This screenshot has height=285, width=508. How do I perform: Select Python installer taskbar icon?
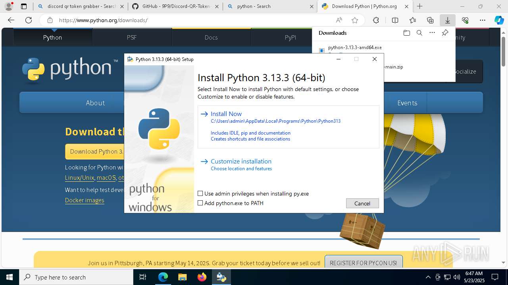(221, 277)
